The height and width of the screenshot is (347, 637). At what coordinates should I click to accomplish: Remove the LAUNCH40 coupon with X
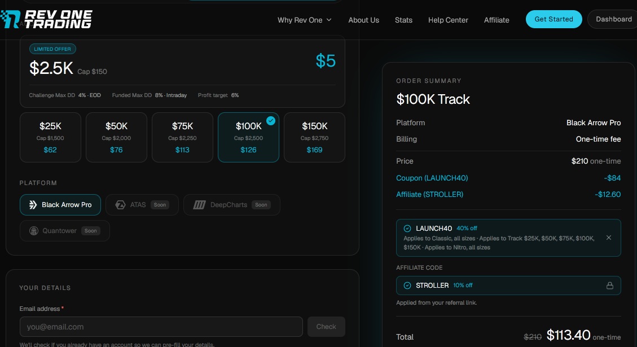pos(609,238)
